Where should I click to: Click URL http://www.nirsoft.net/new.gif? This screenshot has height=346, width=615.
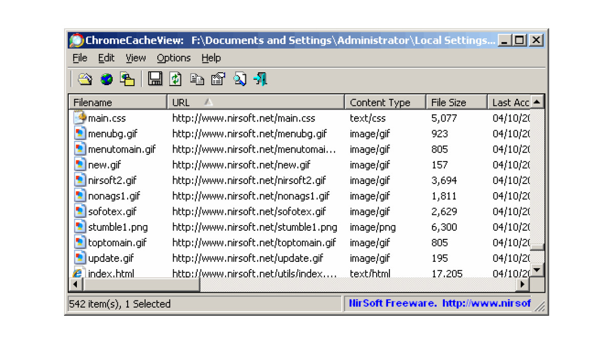241,165
